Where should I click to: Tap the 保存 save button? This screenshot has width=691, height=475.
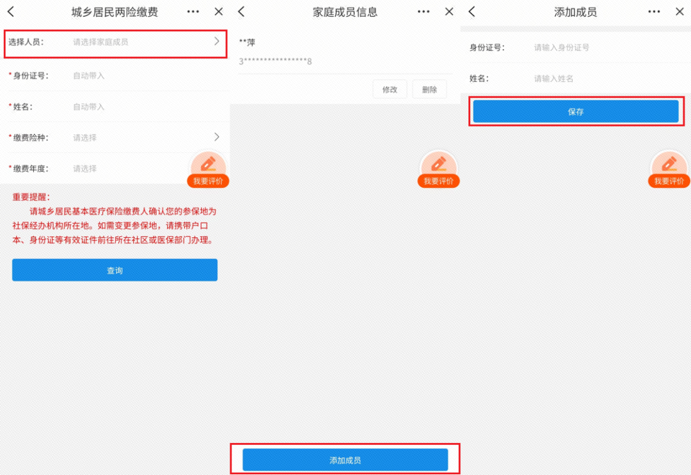click(576, 111)
